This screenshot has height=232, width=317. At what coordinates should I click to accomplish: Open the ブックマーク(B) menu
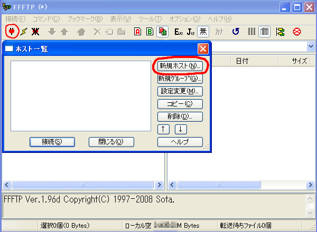(x=85, y=19)
